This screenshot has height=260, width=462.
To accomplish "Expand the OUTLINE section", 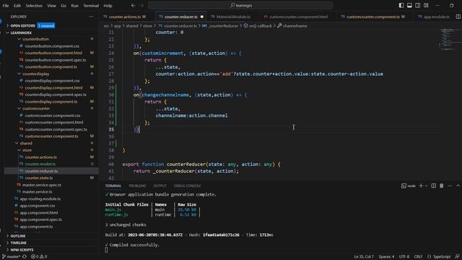I will pos(18,236).
